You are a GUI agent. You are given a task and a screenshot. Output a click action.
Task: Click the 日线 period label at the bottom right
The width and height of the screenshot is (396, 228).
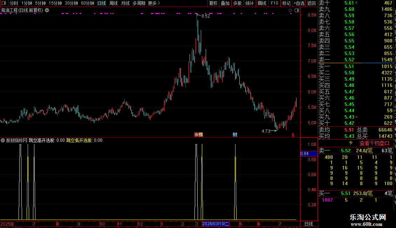309,224
